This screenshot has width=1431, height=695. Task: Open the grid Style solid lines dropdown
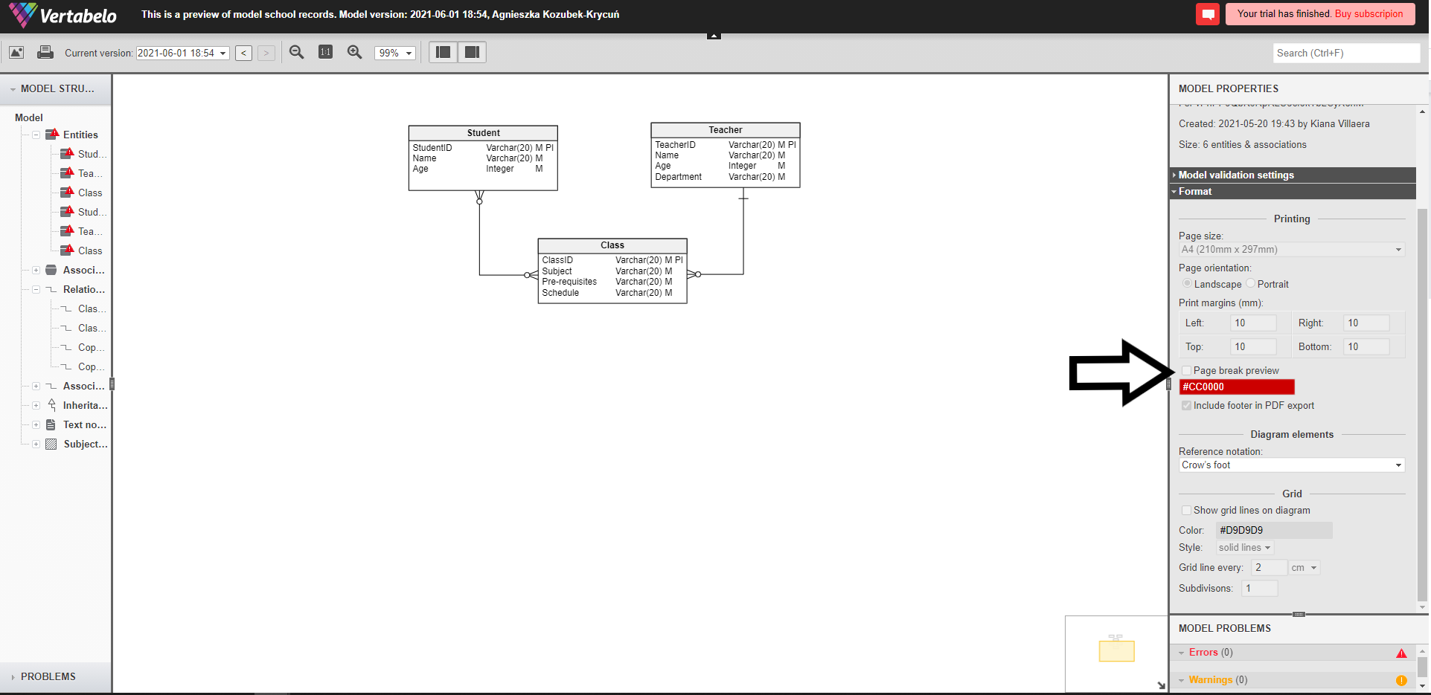[1245, 548]
